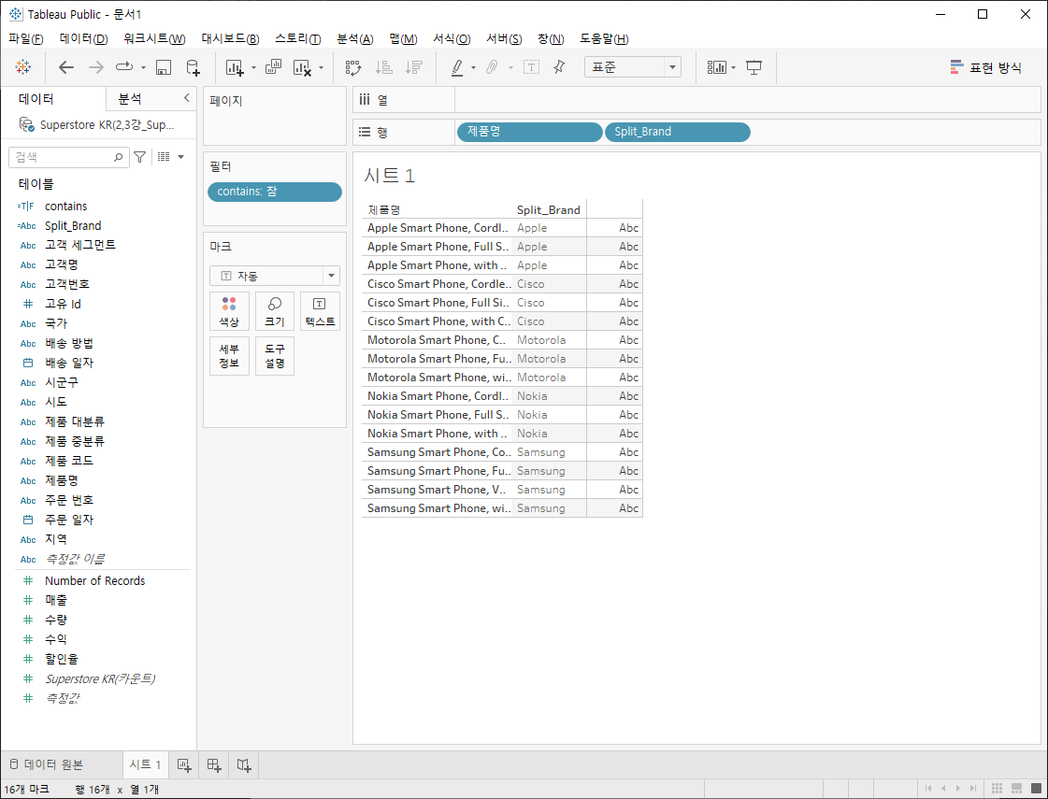Click the Tableau start page logo icon
Screen dimensions: 1048x799
22,66
